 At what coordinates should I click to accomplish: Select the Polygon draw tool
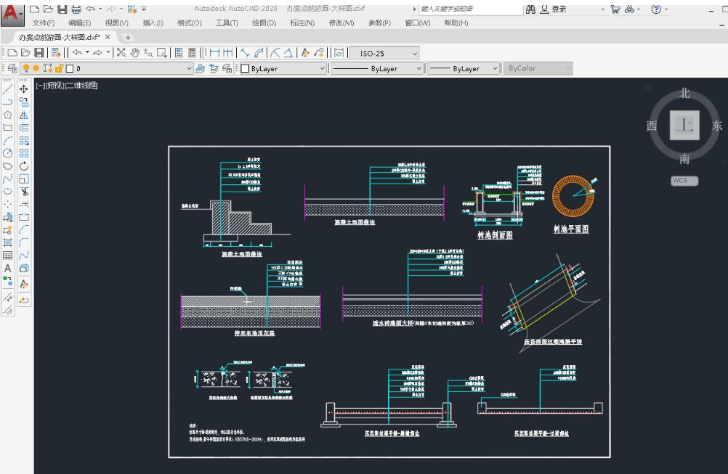point(7,115)
